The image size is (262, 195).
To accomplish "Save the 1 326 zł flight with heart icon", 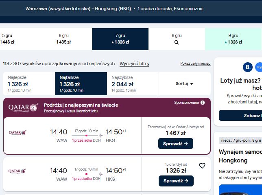I will (x=202, y=166).
